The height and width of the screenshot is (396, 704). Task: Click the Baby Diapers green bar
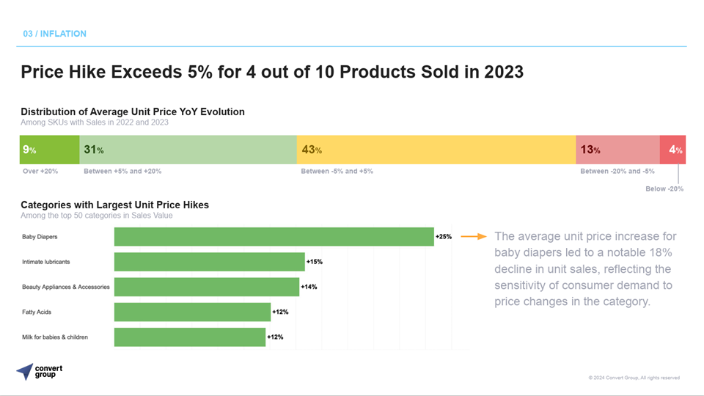[274, 237]
